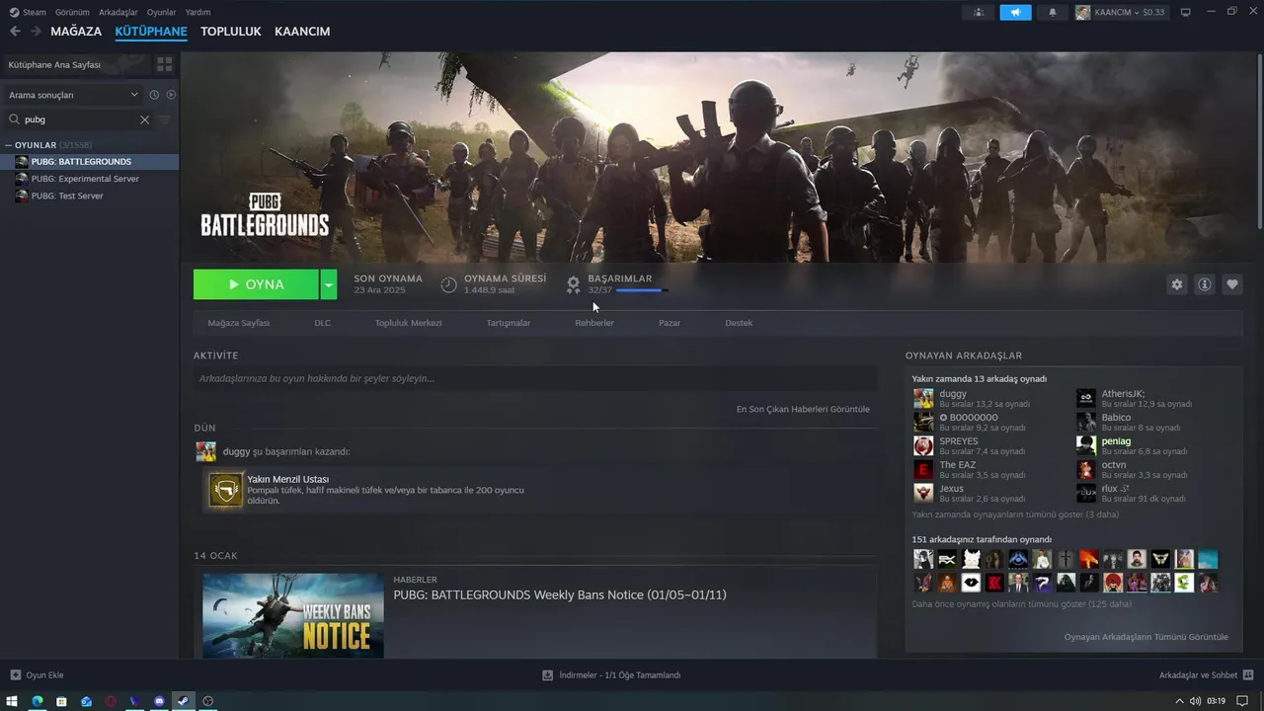
Task: Open the blue announcements megaphone
Action: tap(1015, 12)
